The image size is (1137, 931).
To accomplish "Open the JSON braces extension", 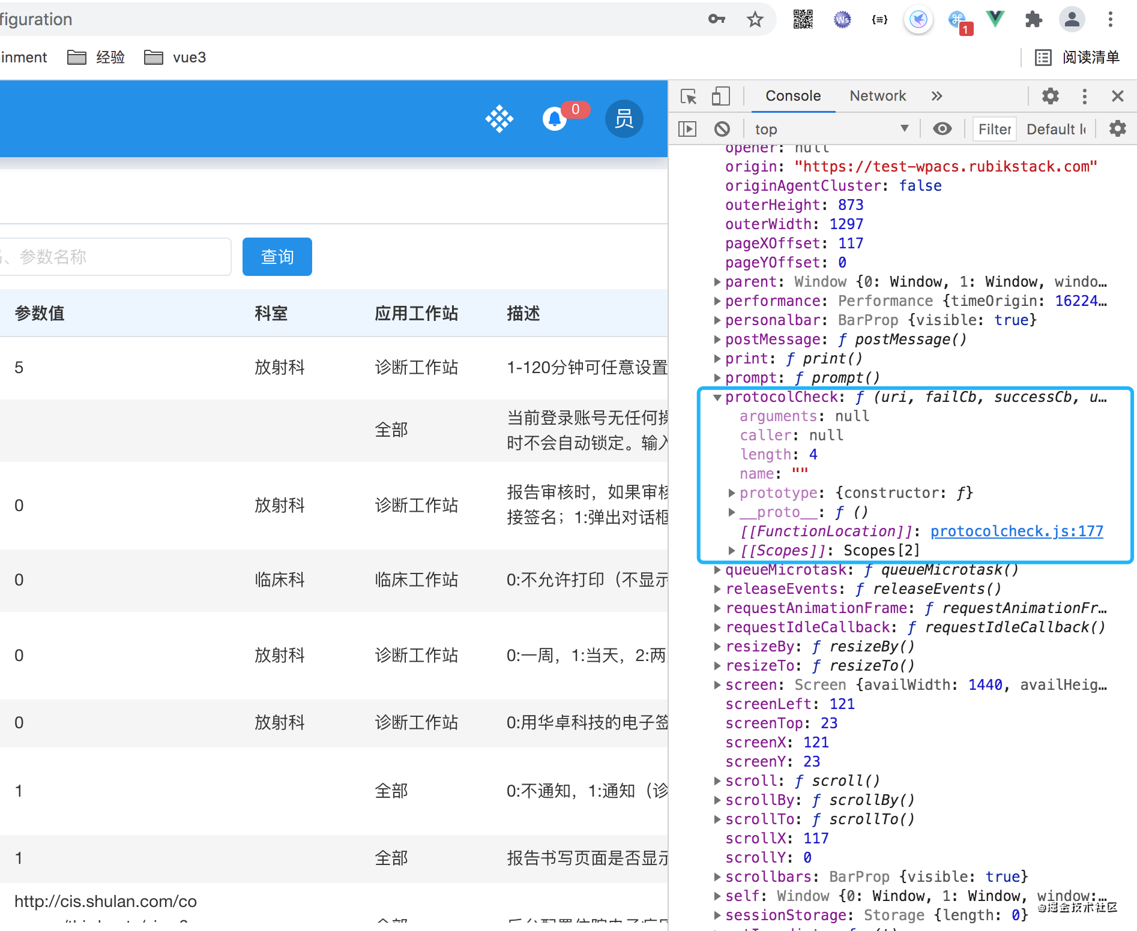I will pyautogui.click(x=880, y=20).
